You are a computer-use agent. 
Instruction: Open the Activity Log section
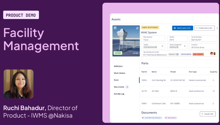click(119, 94)
